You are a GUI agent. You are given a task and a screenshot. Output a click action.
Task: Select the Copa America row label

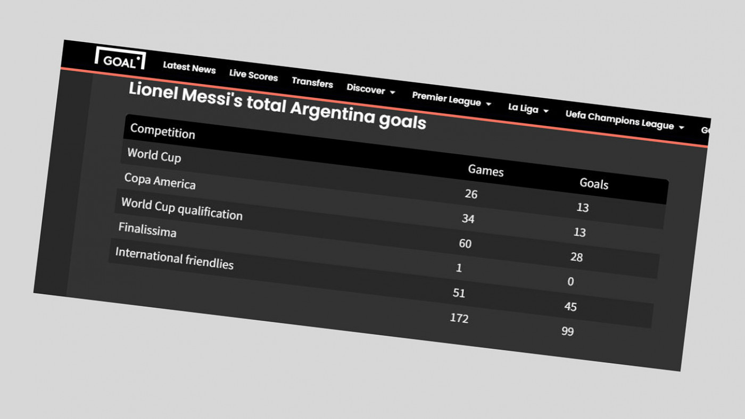160,181
